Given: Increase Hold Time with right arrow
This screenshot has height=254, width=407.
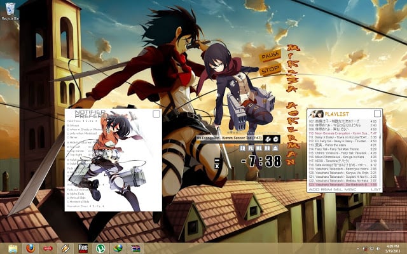Looking at the screenshot, I should [x=96, y=121].
